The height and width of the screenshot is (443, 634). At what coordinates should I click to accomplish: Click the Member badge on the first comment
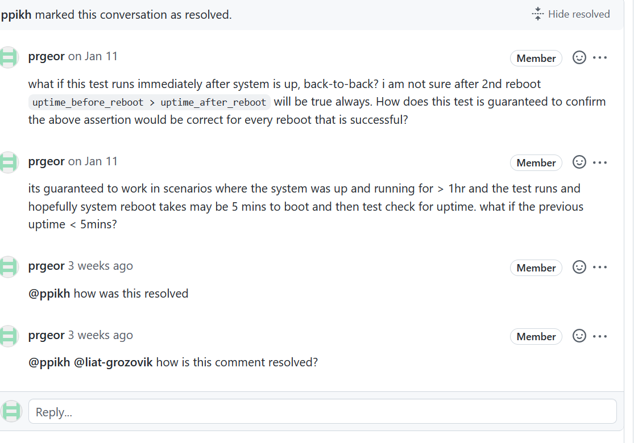[x=536, y=58]
